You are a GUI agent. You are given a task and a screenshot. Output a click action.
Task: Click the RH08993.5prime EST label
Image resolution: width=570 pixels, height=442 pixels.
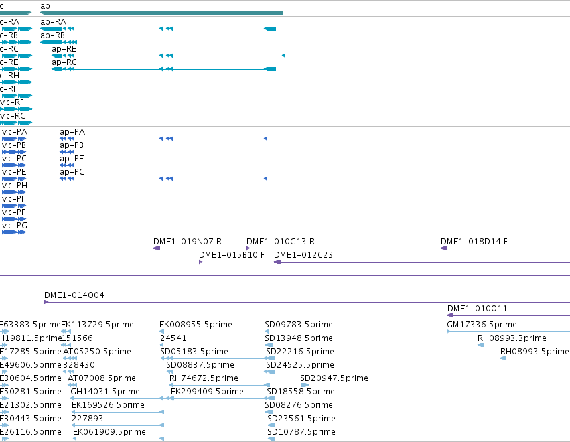tap(535, 352)
